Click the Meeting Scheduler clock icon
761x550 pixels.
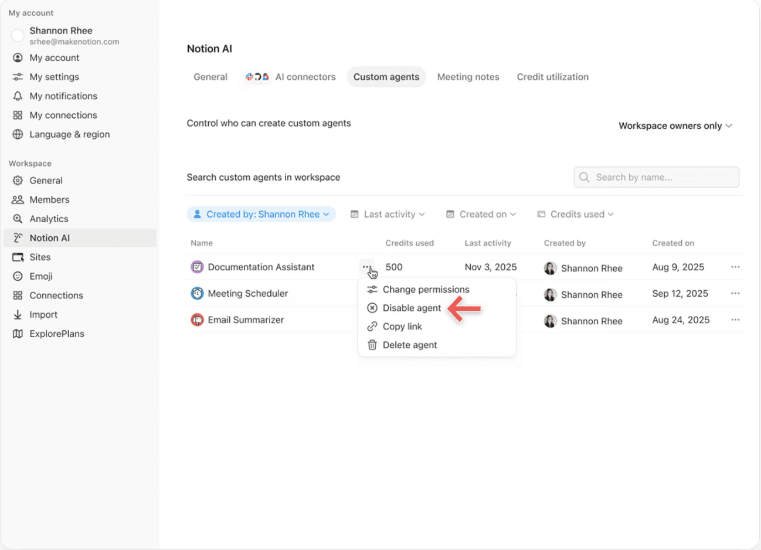point(197,293)
